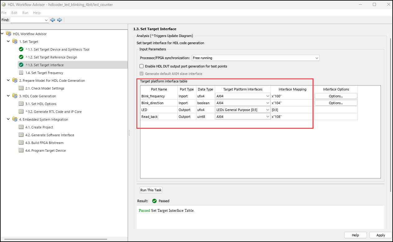Click the Embedded System Integration folder icon
The image size is (393, 242).
click(x=15, y=119)
